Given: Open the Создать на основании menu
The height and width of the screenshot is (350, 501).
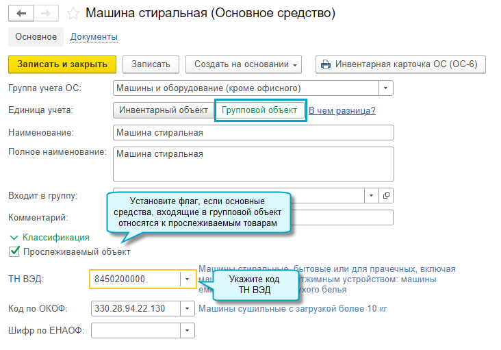Looking at the screenshot, I should point(244,64).
